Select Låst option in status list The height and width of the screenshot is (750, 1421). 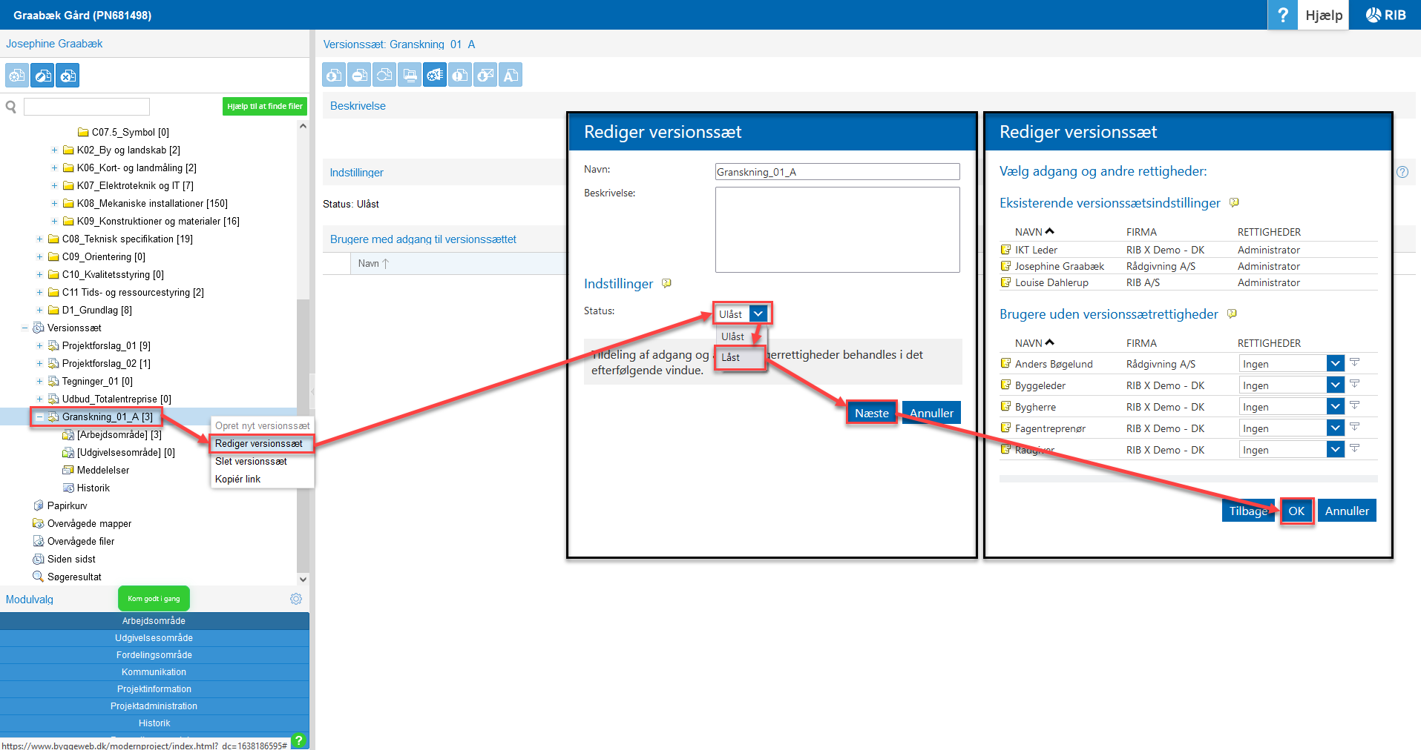(731, 357)
